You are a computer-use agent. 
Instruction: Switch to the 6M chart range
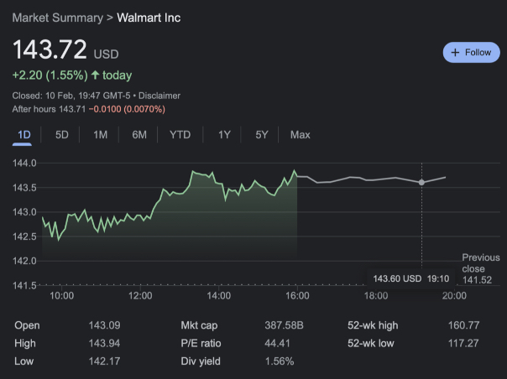139,135
